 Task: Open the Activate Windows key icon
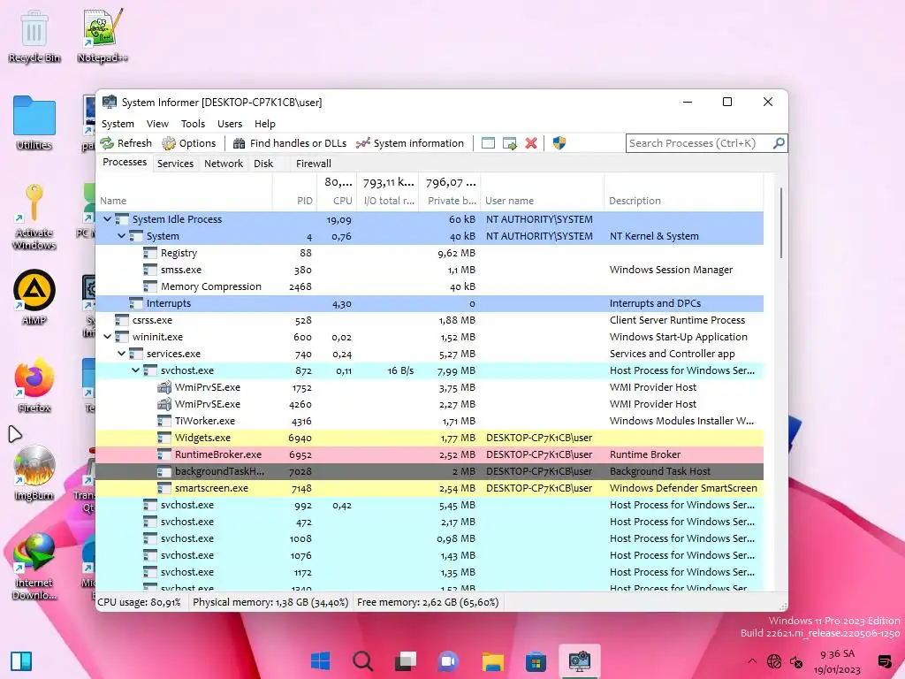(34, 217)
